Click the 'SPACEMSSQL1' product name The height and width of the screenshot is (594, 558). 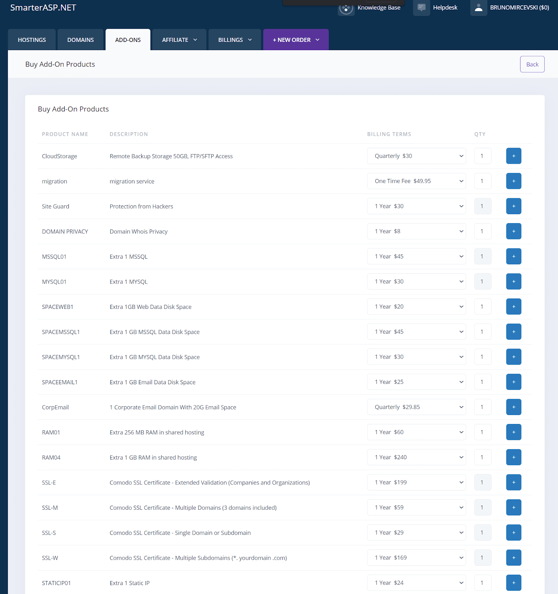[61, 332]
